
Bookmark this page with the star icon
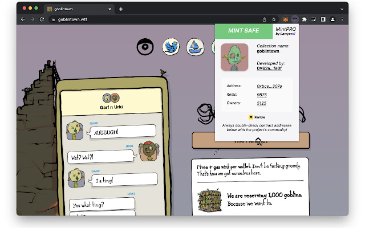pos(274,19)
